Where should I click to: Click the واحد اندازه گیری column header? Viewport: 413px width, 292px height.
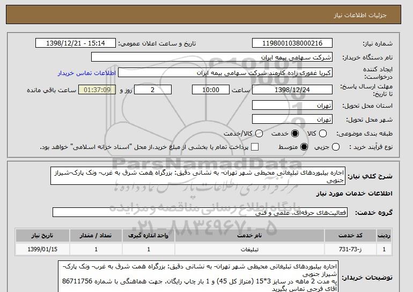tap(148, 235)
